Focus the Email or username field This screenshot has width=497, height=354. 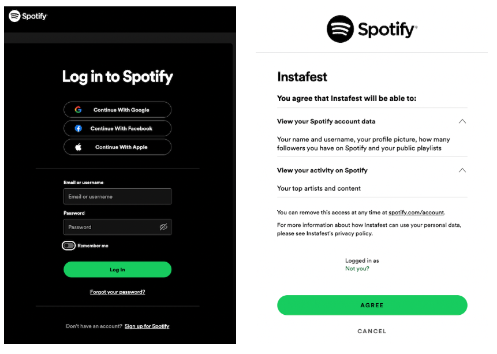click(117, 196)
